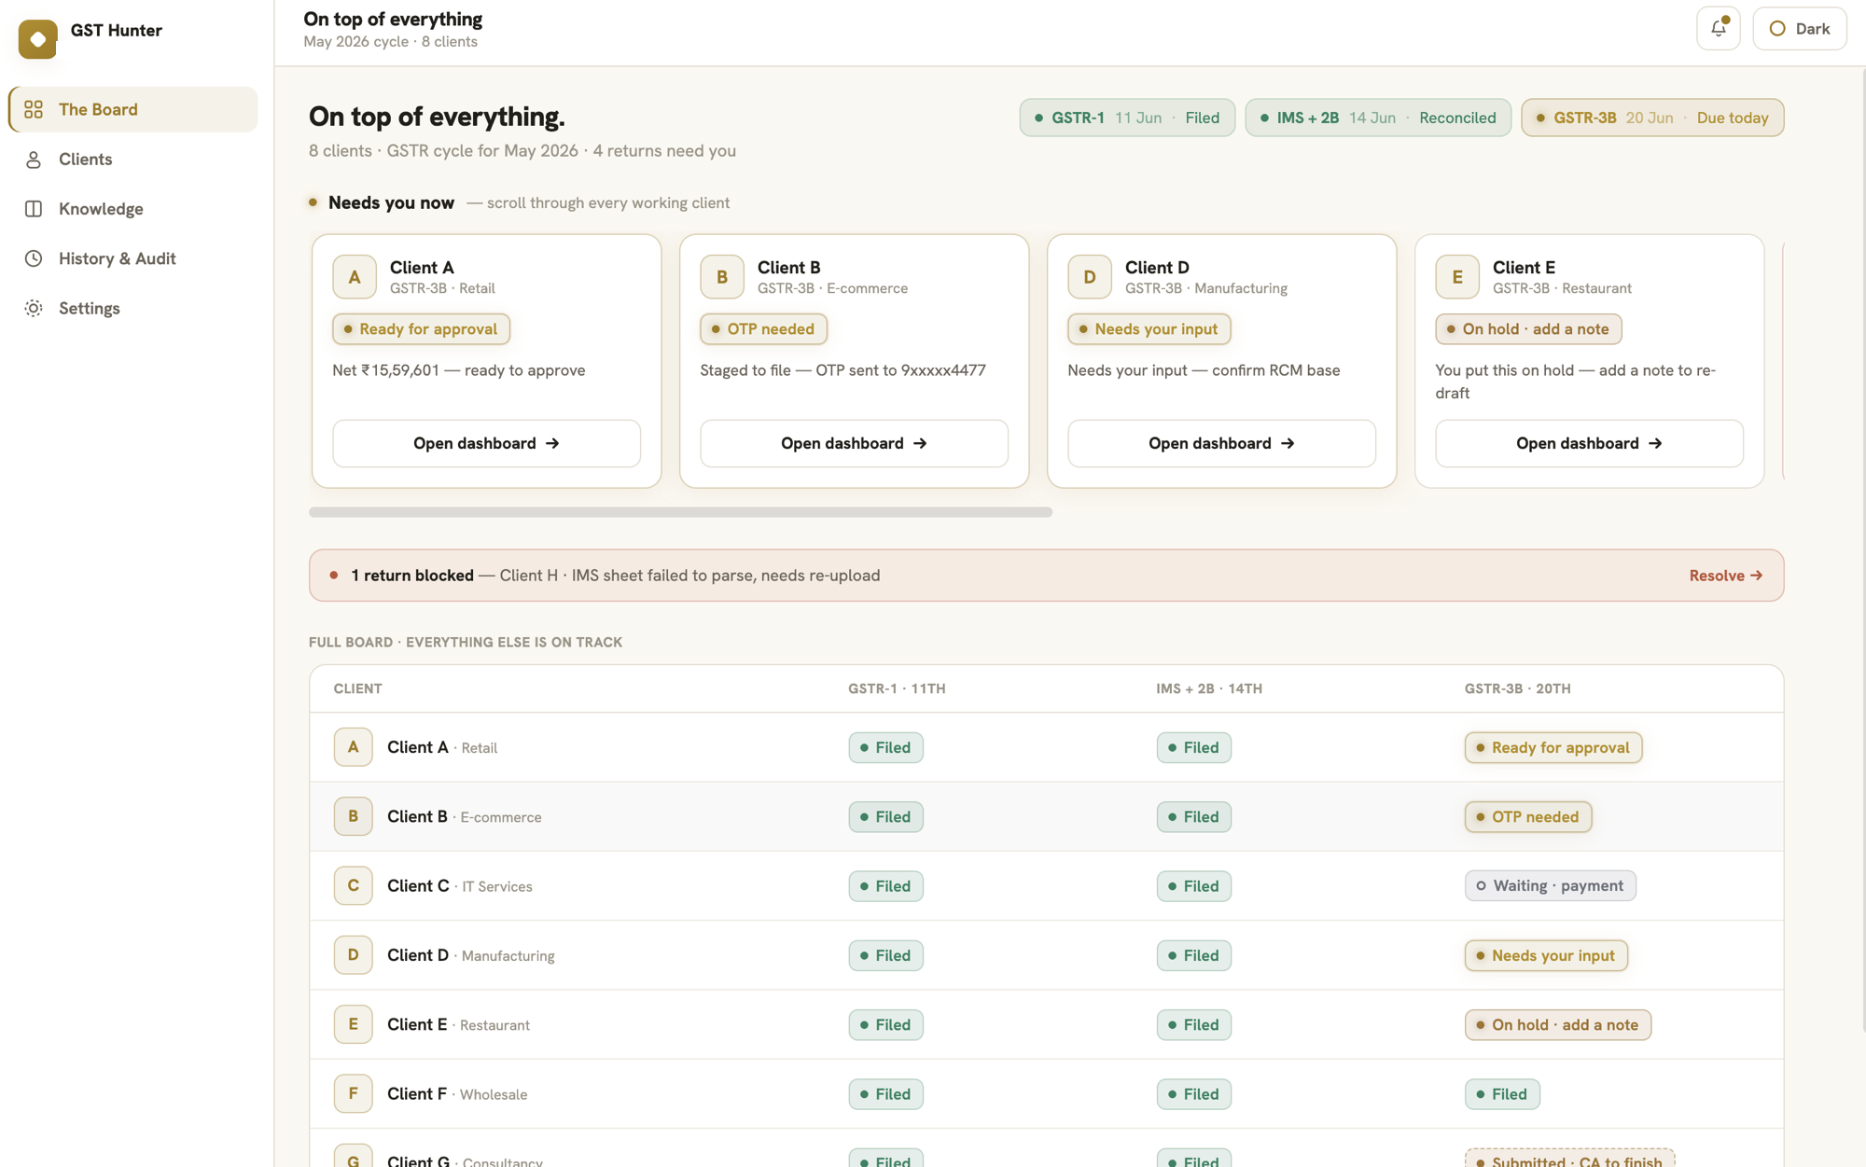Click the GST Hunter logo icon
This screenshot has width=1866, height=1167.
pos(37,38)
